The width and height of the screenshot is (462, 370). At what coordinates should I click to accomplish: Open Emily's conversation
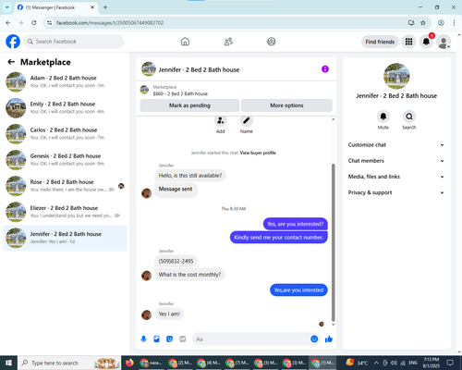click(x=65, y=108)
